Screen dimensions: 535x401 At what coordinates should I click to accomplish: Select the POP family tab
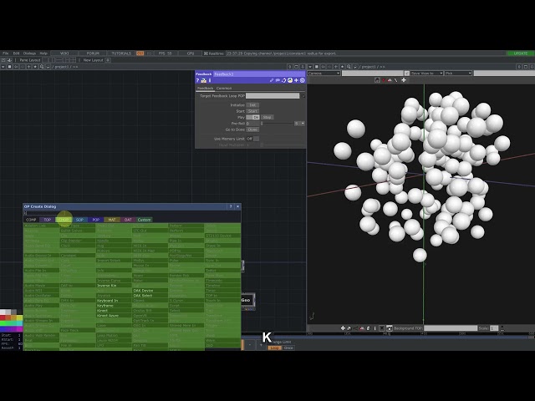click(x=96, y=220)
